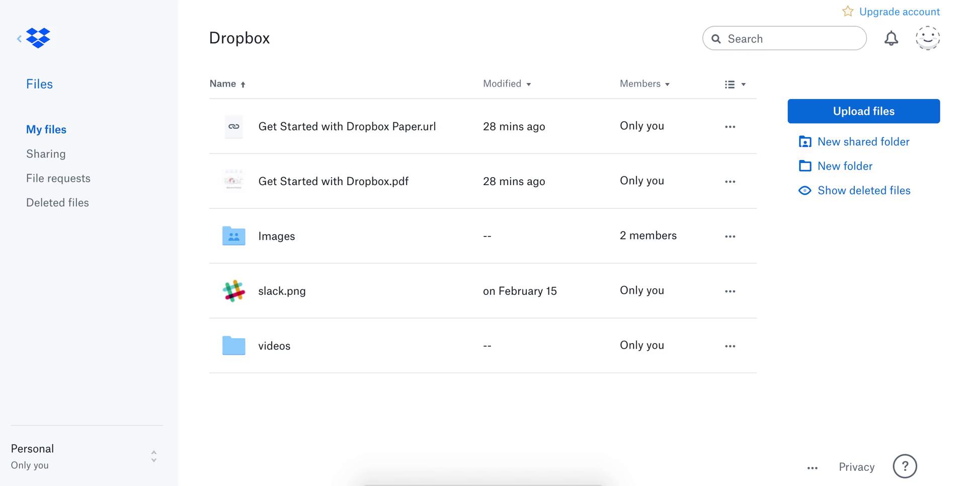Click the help question mark icon
Screen dimensions: 966x486
pos(905,466)
